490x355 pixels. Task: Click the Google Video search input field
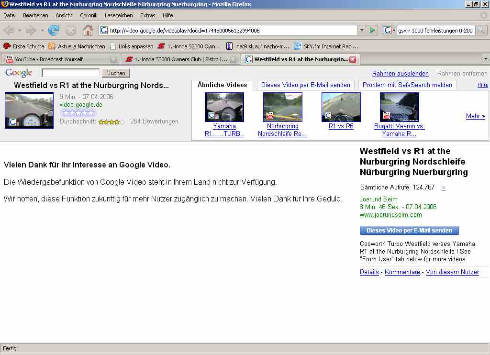[70, 73]
